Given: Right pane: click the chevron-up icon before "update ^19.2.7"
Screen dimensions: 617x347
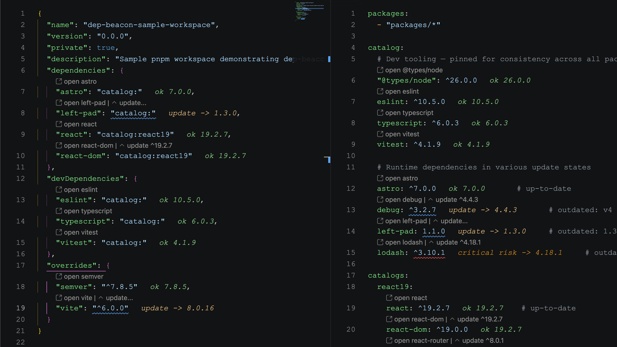Looking at the screenshot, I should [452, 319].
